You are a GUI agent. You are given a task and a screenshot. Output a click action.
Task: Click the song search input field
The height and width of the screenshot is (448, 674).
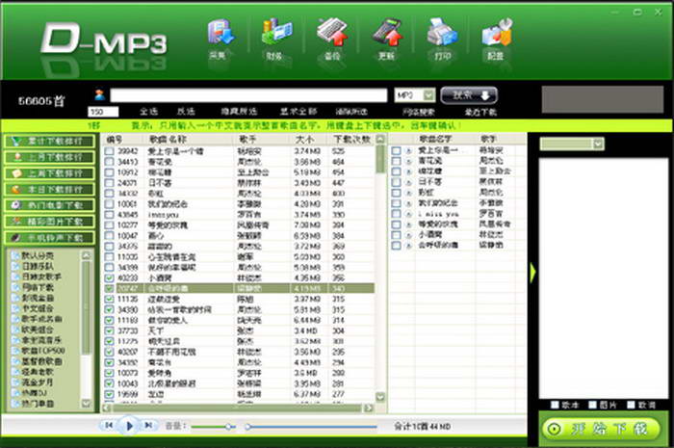248,95
